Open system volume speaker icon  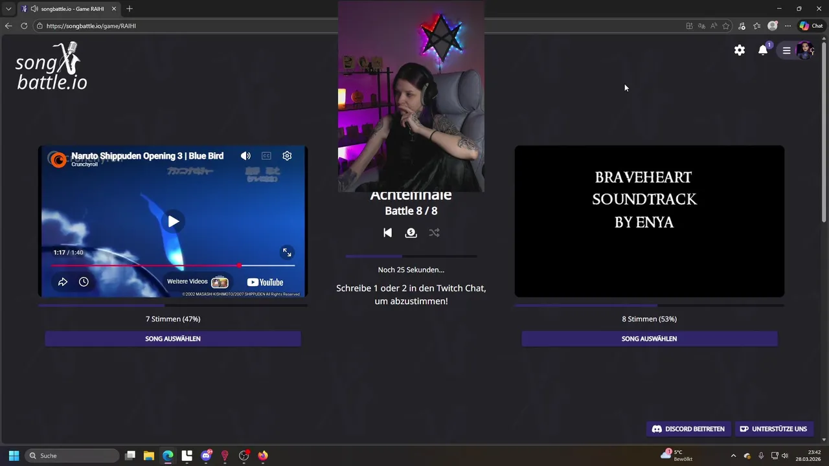pos(785,456)
